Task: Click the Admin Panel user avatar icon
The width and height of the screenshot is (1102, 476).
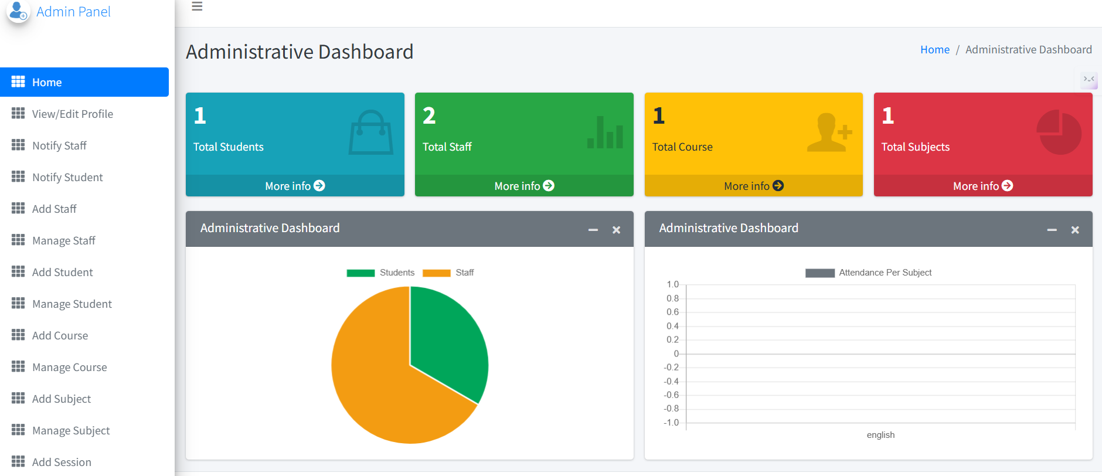Action: tap(18, 11)
